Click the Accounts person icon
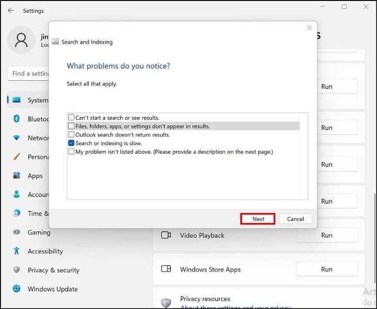The width and height of the screenshot is (377, 309). pyautogui.click(x=17, y=194)
